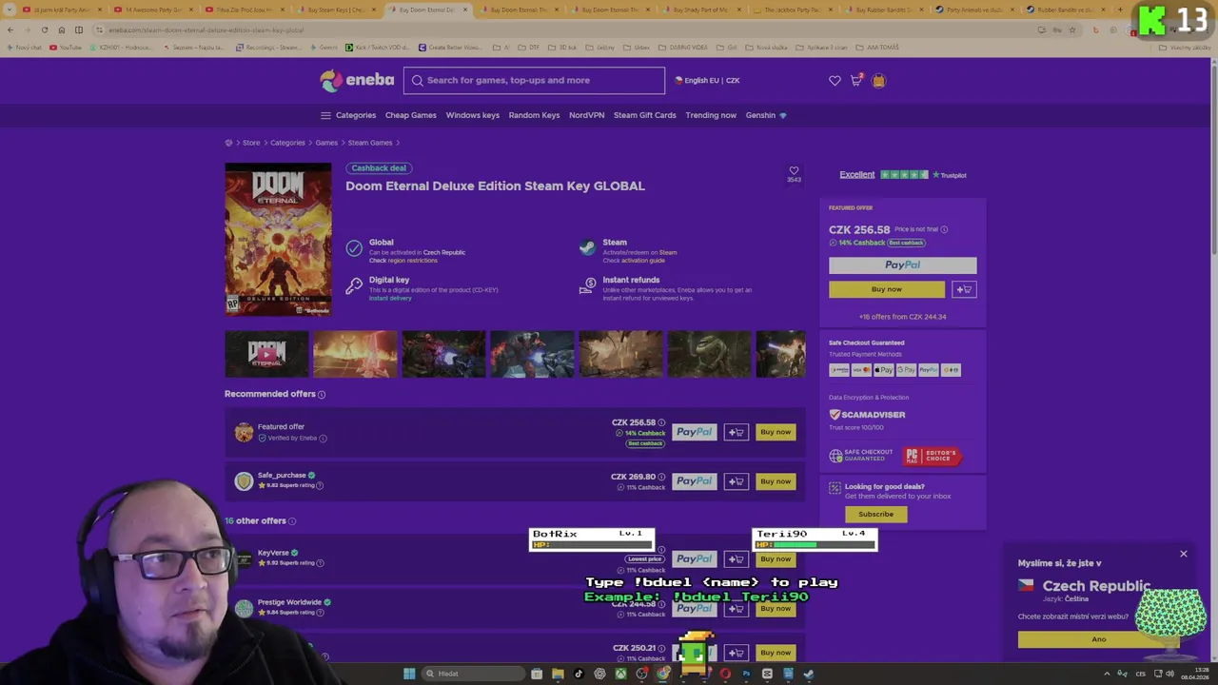
Task: Open the user profile avatar in header
Action: tap(878, 81)
